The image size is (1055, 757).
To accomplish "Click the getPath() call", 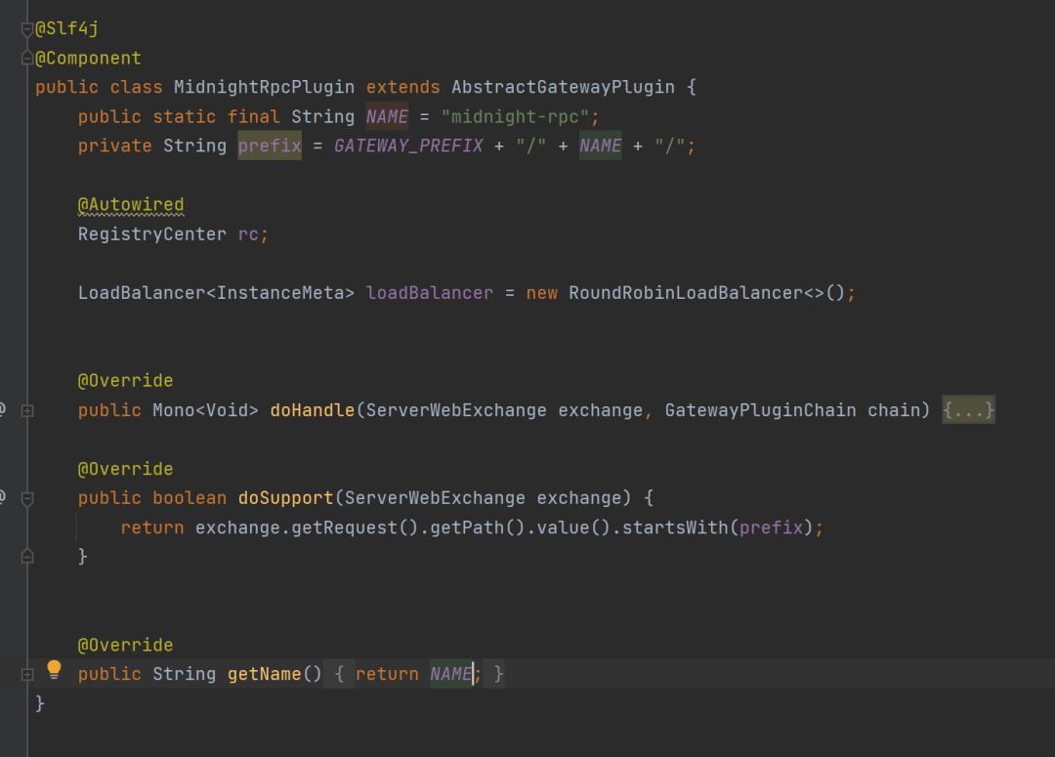I will coord(477,526).
